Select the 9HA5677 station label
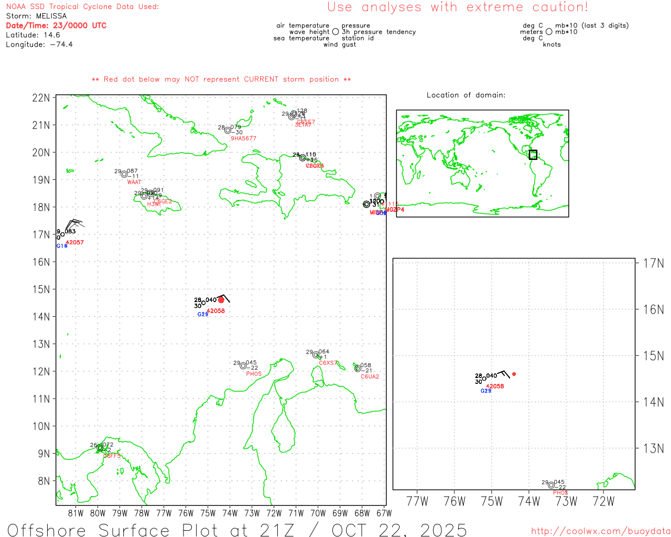 tap(244, 138)
